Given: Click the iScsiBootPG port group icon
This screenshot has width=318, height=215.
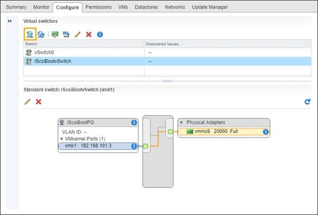Looking at the screenshot, I should point(62,122).
